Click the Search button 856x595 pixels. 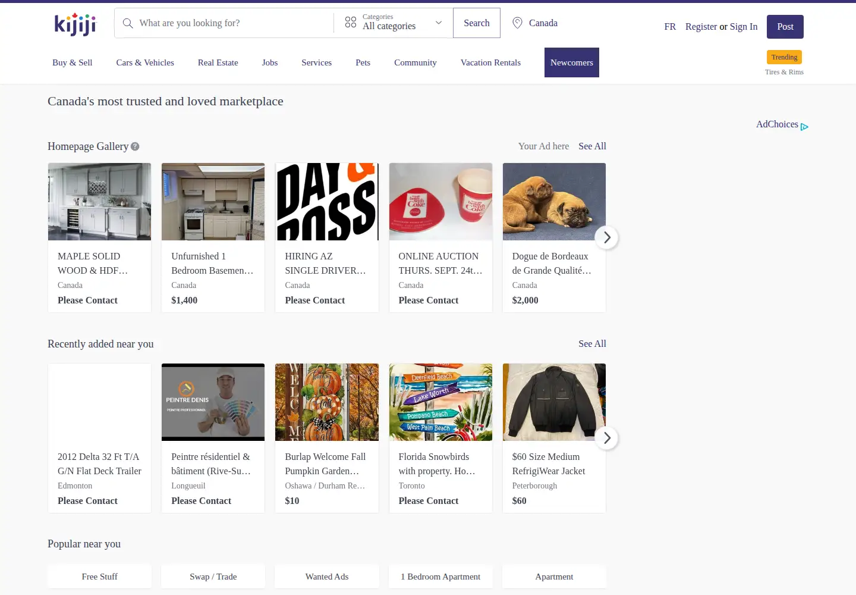click(x=477, y=23)
